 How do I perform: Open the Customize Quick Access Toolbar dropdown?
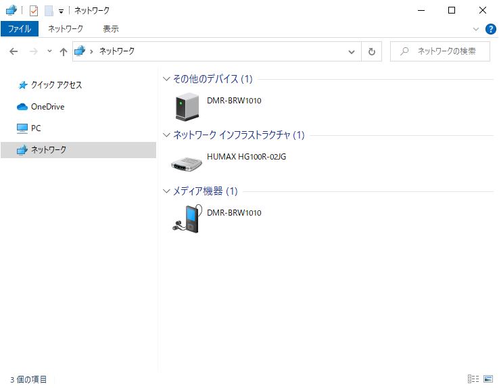[61, 11]
